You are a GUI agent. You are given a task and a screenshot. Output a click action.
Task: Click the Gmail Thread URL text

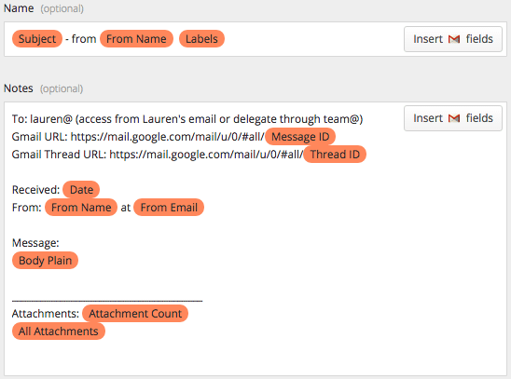point(158,155)
